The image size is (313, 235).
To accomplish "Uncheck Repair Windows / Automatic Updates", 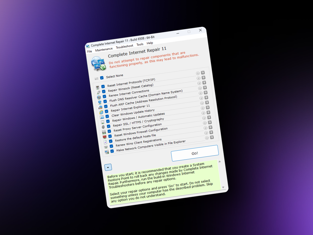I will pyautogui.click(x=108, y=121).
